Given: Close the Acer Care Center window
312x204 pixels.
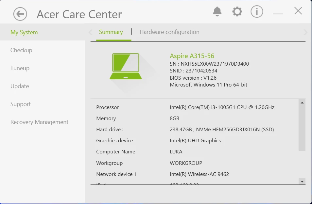Looking at the screenshot, I should tap(298, 11).
